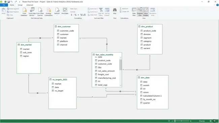Toggle Diagram View button
Image resolution: width=219 pixels, height=123 pixels.
click(140, 12)
